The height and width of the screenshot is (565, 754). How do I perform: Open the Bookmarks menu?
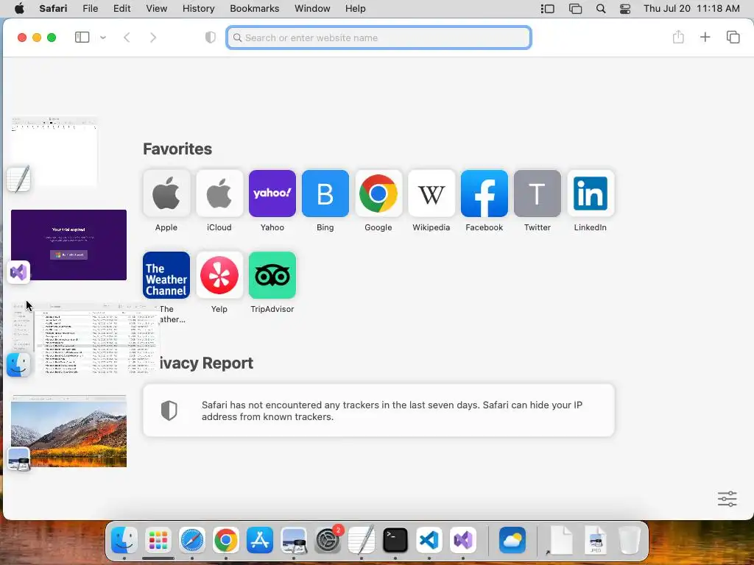point(254,8)
